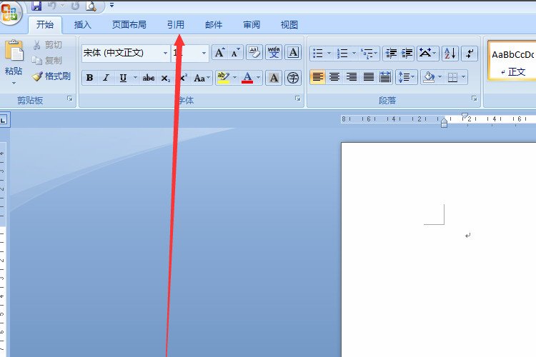Toggle Subscript formatting
This screenshot has width=536, height=357.
click(x=166, y=78)
